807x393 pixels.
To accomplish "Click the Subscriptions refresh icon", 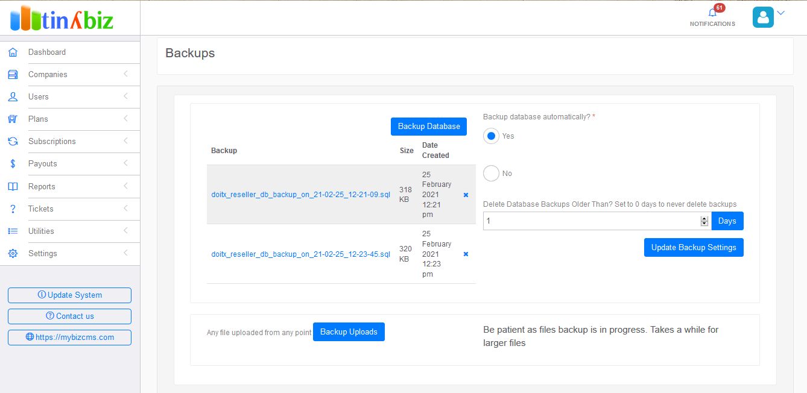I will click(x=13, y=142).
